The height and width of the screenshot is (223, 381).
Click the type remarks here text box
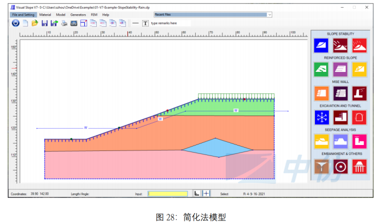[169, 23]
